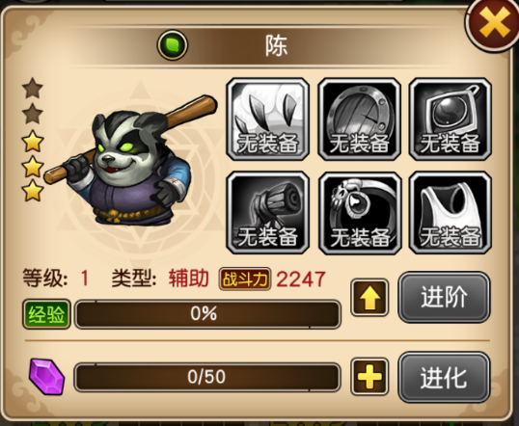This screenshot has height=426, width=519.
Task: Tap the 战斗力 combat power badge
Action: click(245, 280)
